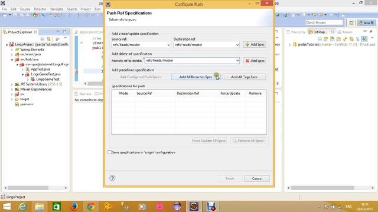Viewport: 378px width, 212px height.
Task: Maximize the Project Explorer view
Action: (x=64, y=31)
